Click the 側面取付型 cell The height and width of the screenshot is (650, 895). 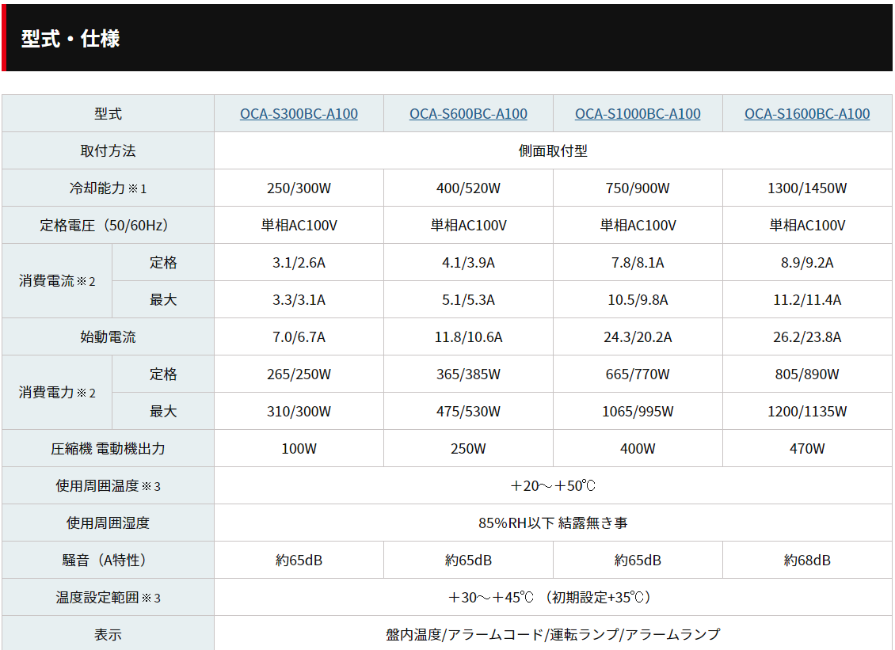553,150
